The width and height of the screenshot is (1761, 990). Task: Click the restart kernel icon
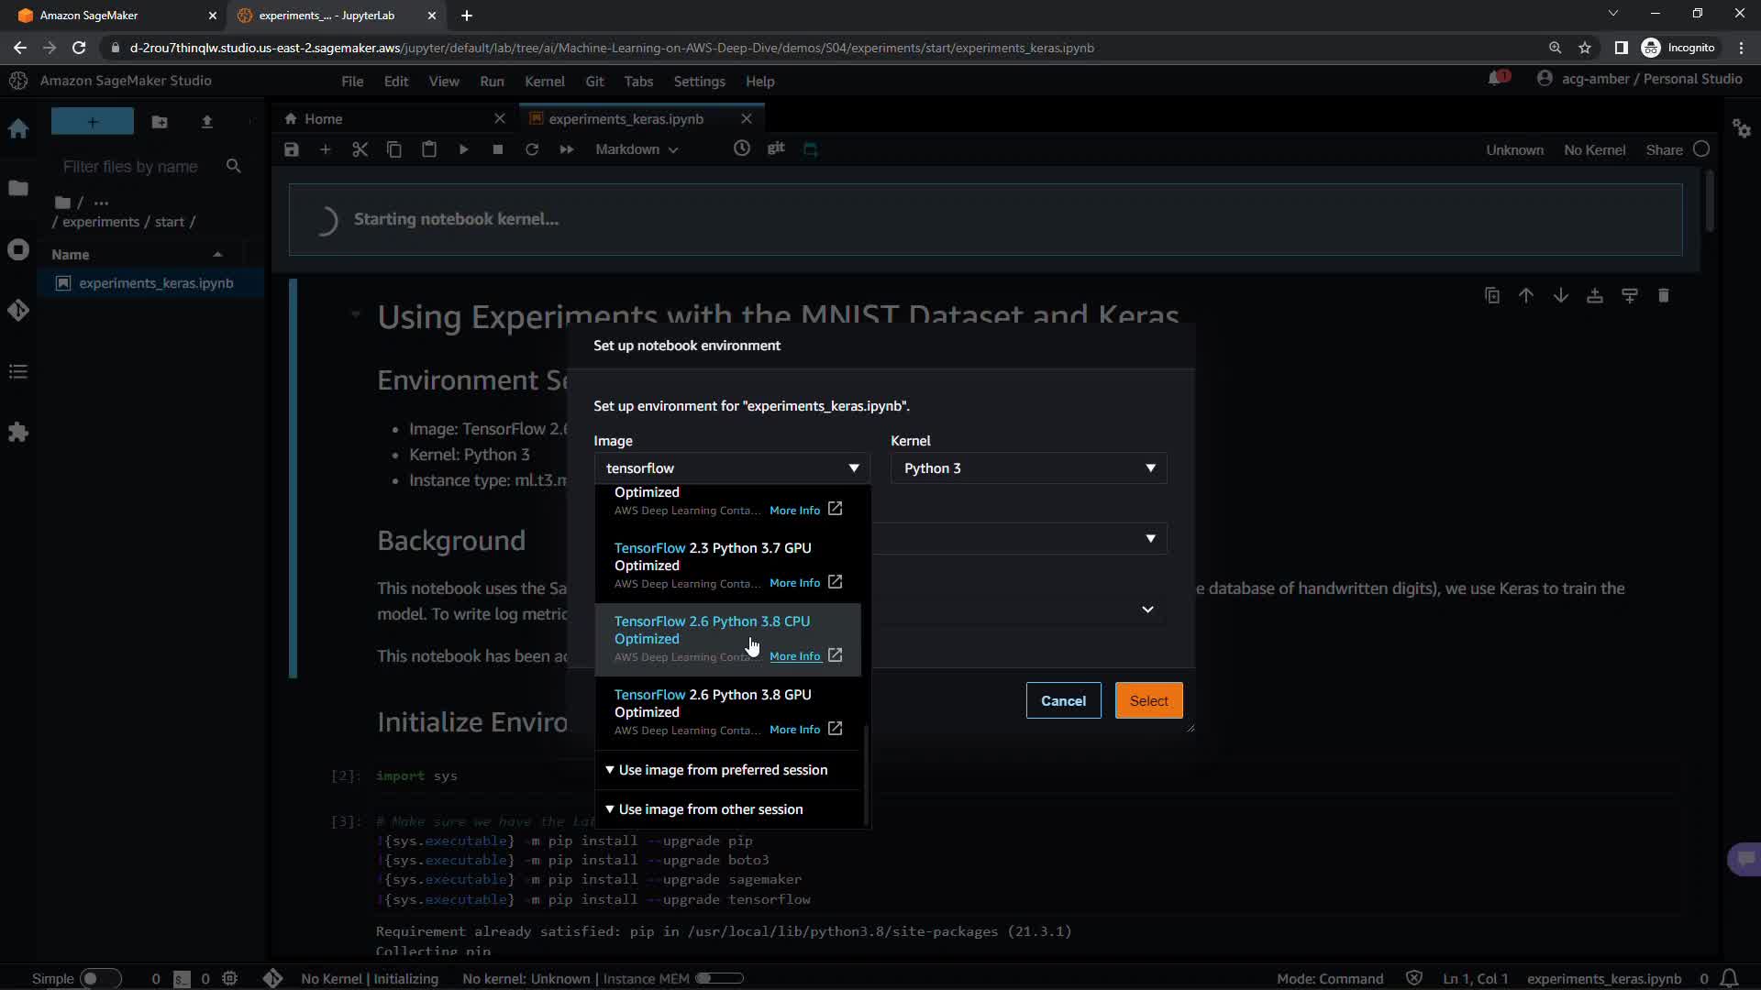[x=532, y=149]
